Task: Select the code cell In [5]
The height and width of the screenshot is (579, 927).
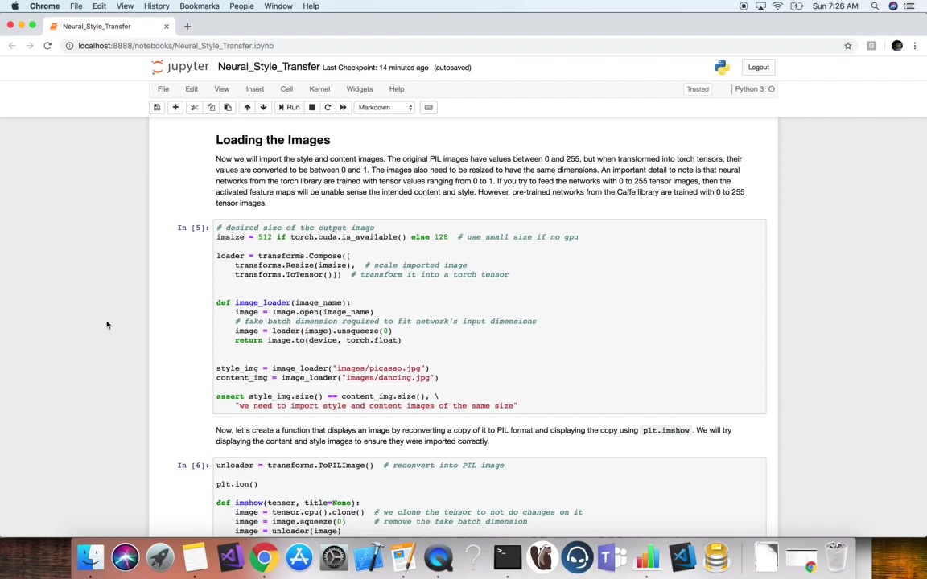Action: (x=489, y=317)
